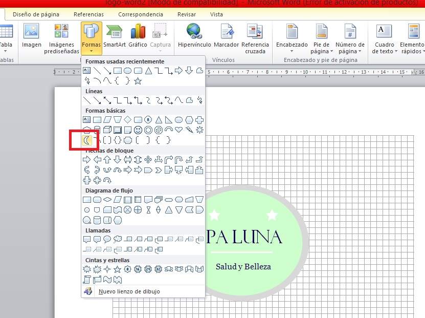Select the Cube shape from Formas básicas
Screen dimensions: 425x318
tap(108, 130)
